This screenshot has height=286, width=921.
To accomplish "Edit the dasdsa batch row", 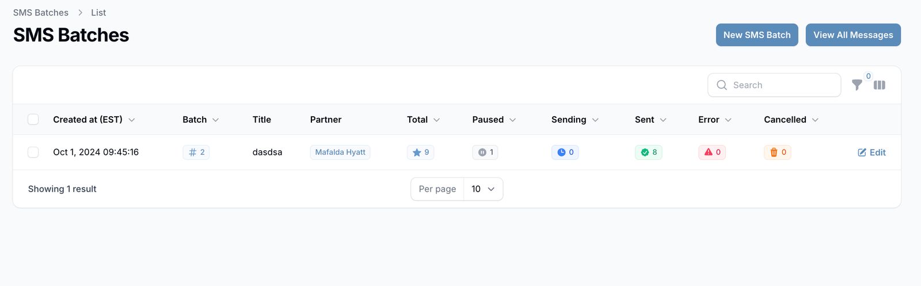I will tap(871, 152).
